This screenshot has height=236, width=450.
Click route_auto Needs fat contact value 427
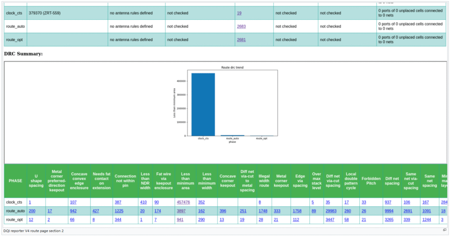96,211
